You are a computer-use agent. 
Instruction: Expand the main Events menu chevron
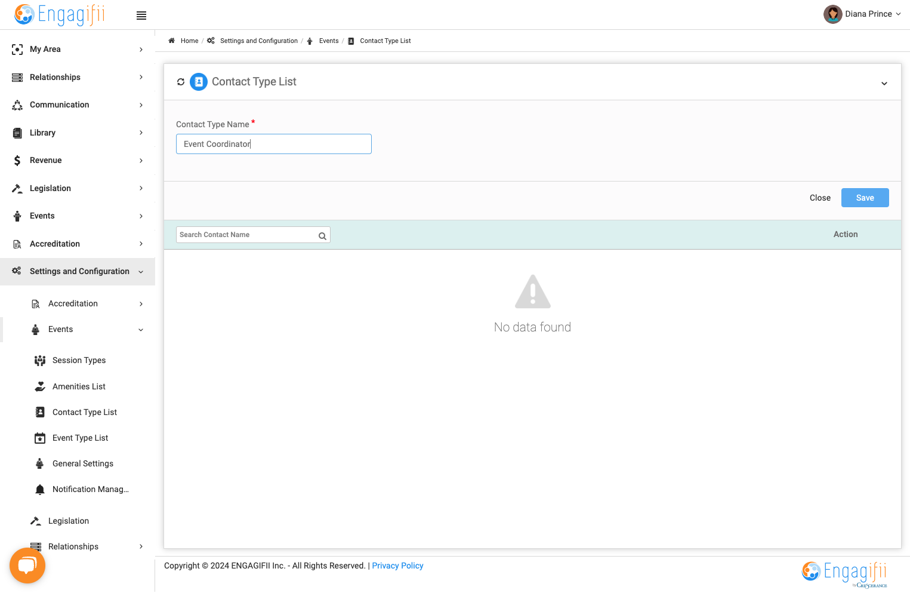[141, 216]
